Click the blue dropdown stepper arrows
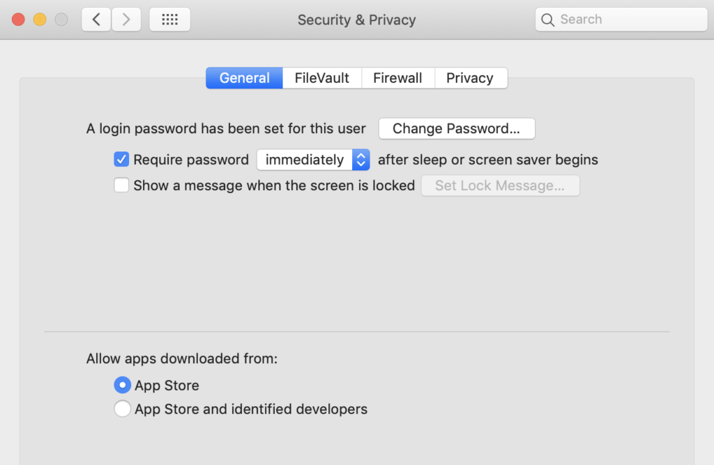 [360, 160]
